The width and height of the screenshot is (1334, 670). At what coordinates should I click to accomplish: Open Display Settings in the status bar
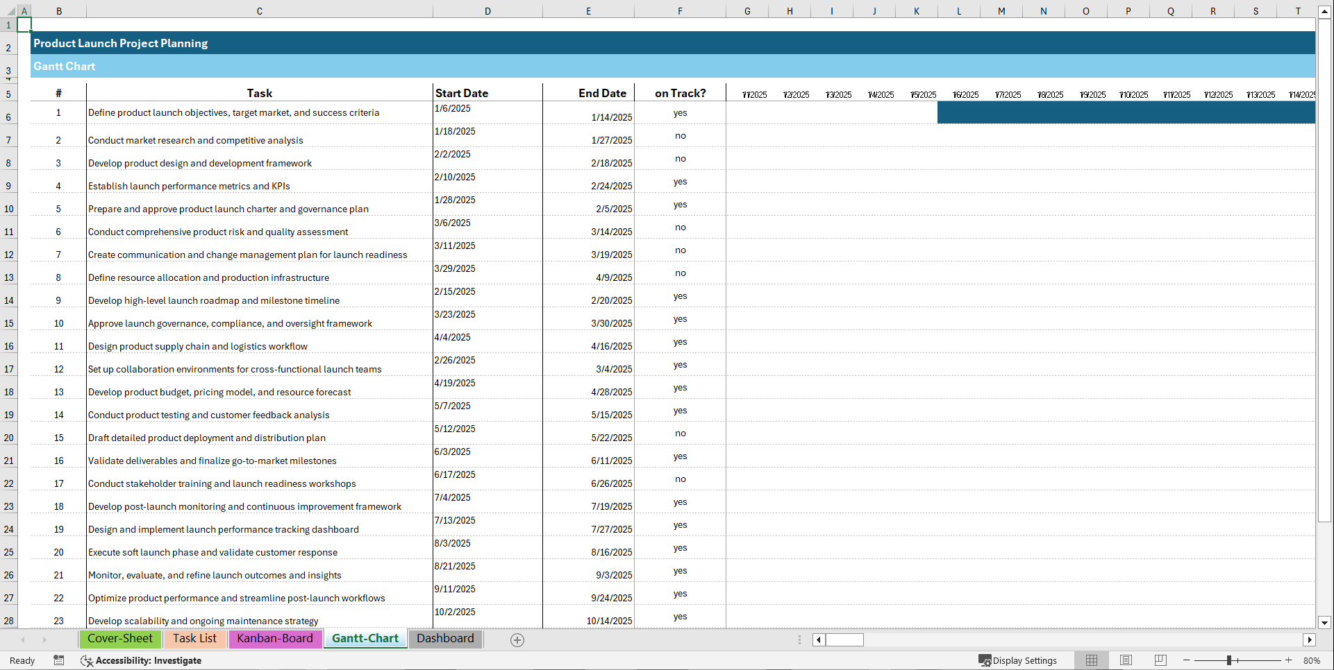1018,660
